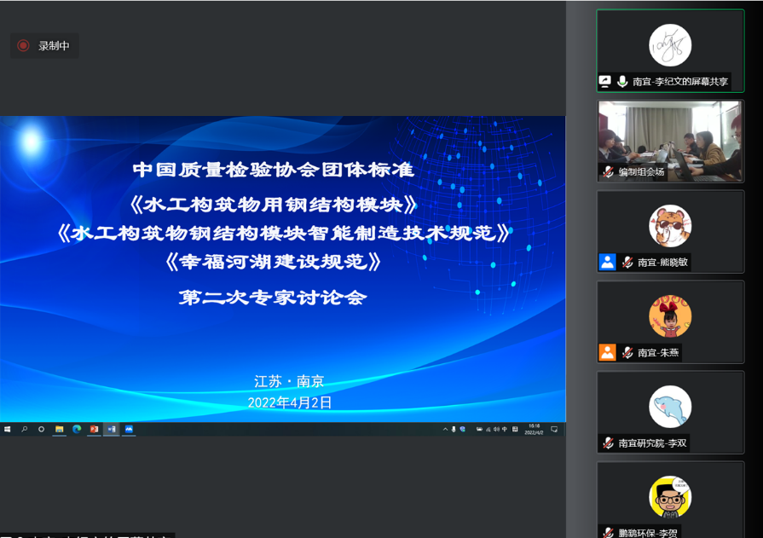The image size is (763, 538).
Task: Open File Explorer in the shared taskbar
Action: (x=60, y=430)
